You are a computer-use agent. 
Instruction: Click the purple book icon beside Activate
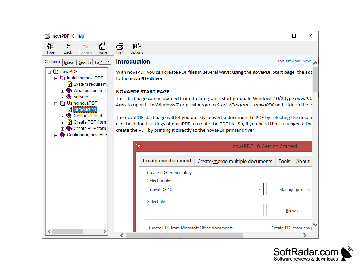click(69, 97)
